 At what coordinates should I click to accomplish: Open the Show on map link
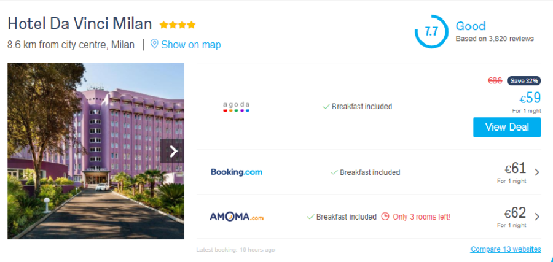click(190, 45)
